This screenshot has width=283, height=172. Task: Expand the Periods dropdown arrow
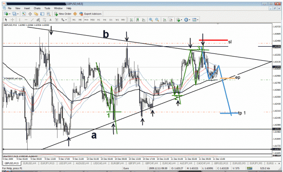coord(190,20)
